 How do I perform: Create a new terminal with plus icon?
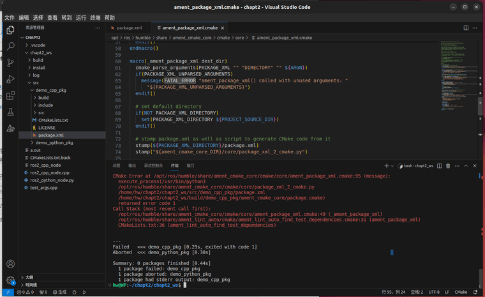pos(386,166)
